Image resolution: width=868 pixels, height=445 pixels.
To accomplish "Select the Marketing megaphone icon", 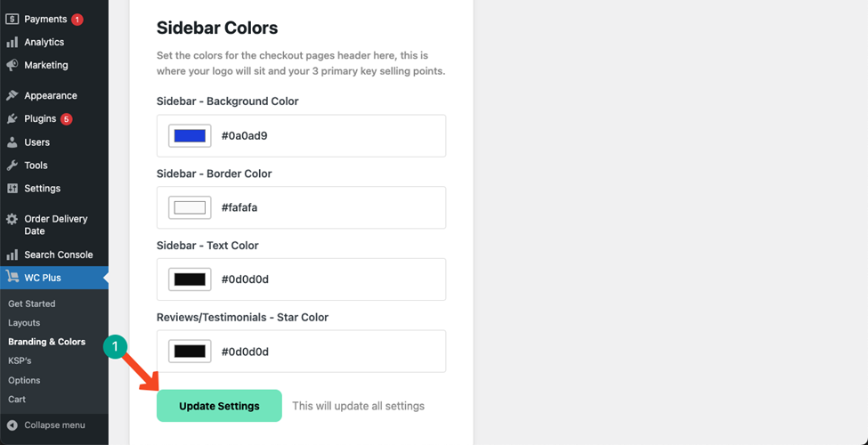I will click(12, 65).
